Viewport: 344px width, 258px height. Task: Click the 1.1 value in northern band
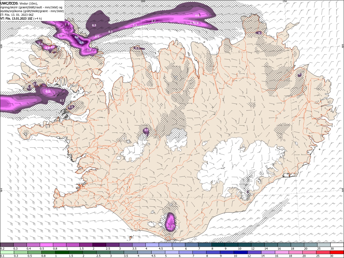pos(135,26)
